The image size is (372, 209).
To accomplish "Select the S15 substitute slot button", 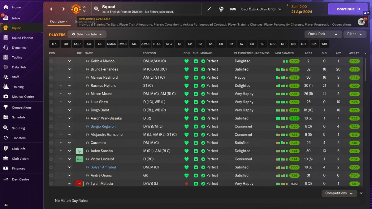I will pos(324,44).
